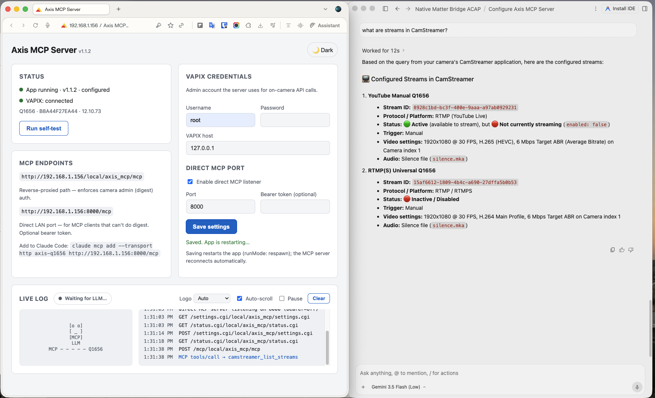Reload the Axis MCP Server page
Screen dimensions: 655x398
pos(35,25)
